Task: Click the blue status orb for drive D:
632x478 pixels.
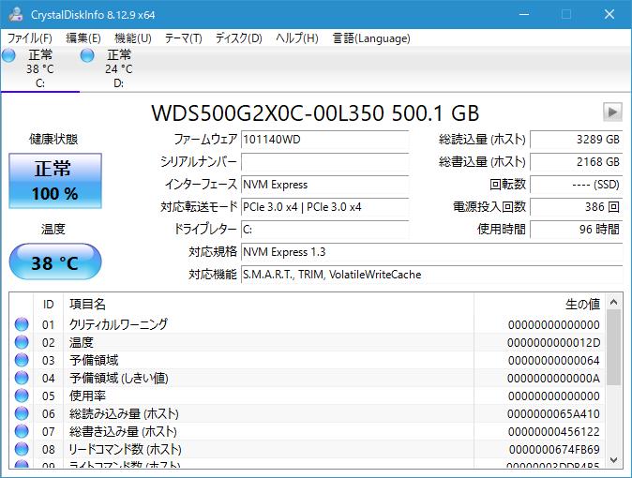Action: coord(87,55)
